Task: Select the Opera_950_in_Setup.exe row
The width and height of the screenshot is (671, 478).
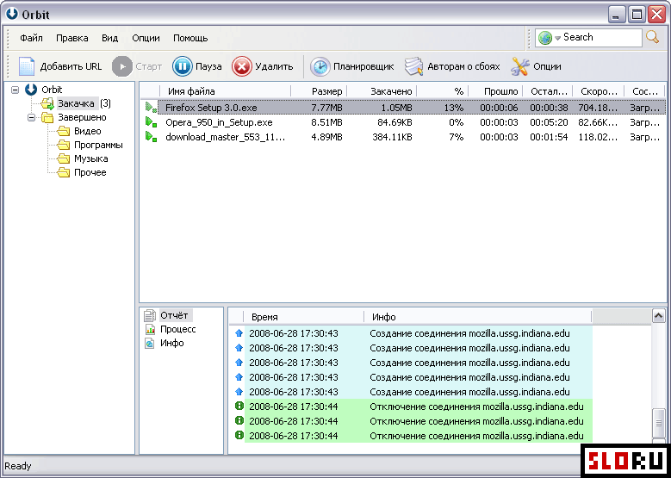Action: [403, 123]
